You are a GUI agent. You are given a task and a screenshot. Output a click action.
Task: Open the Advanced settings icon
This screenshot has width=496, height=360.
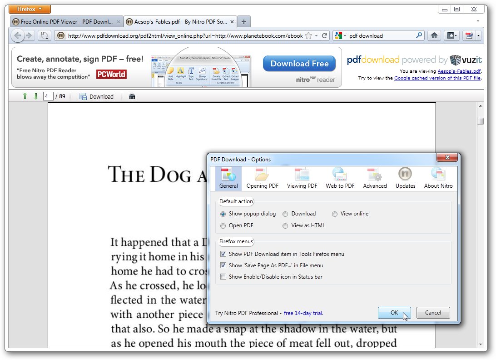click(x=375, y=178)
